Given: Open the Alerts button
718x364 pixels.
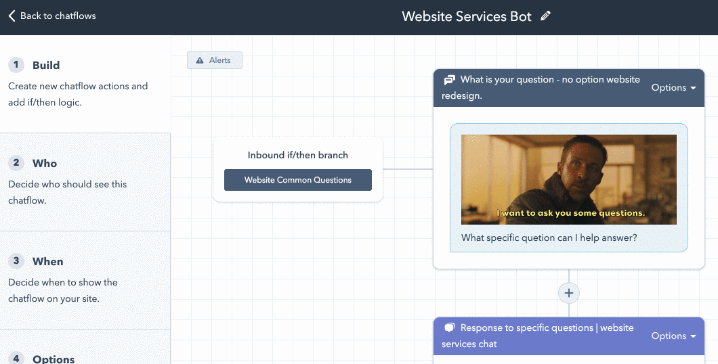Looking at the screenshot, I should [x=214, y=60].
